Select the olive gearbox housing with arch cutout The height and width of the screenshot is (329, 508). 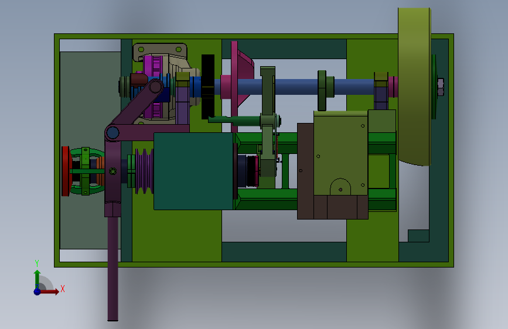tap(340, 153)
